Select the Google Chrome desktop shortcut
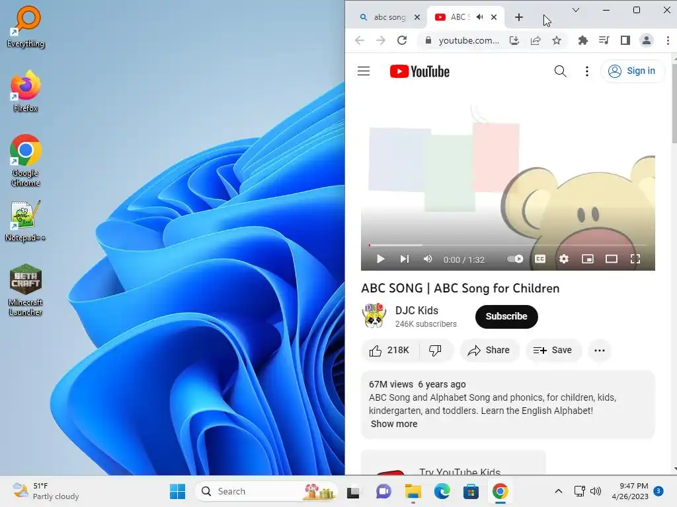The width and height of the screenshot is (677, 507). 26,160
